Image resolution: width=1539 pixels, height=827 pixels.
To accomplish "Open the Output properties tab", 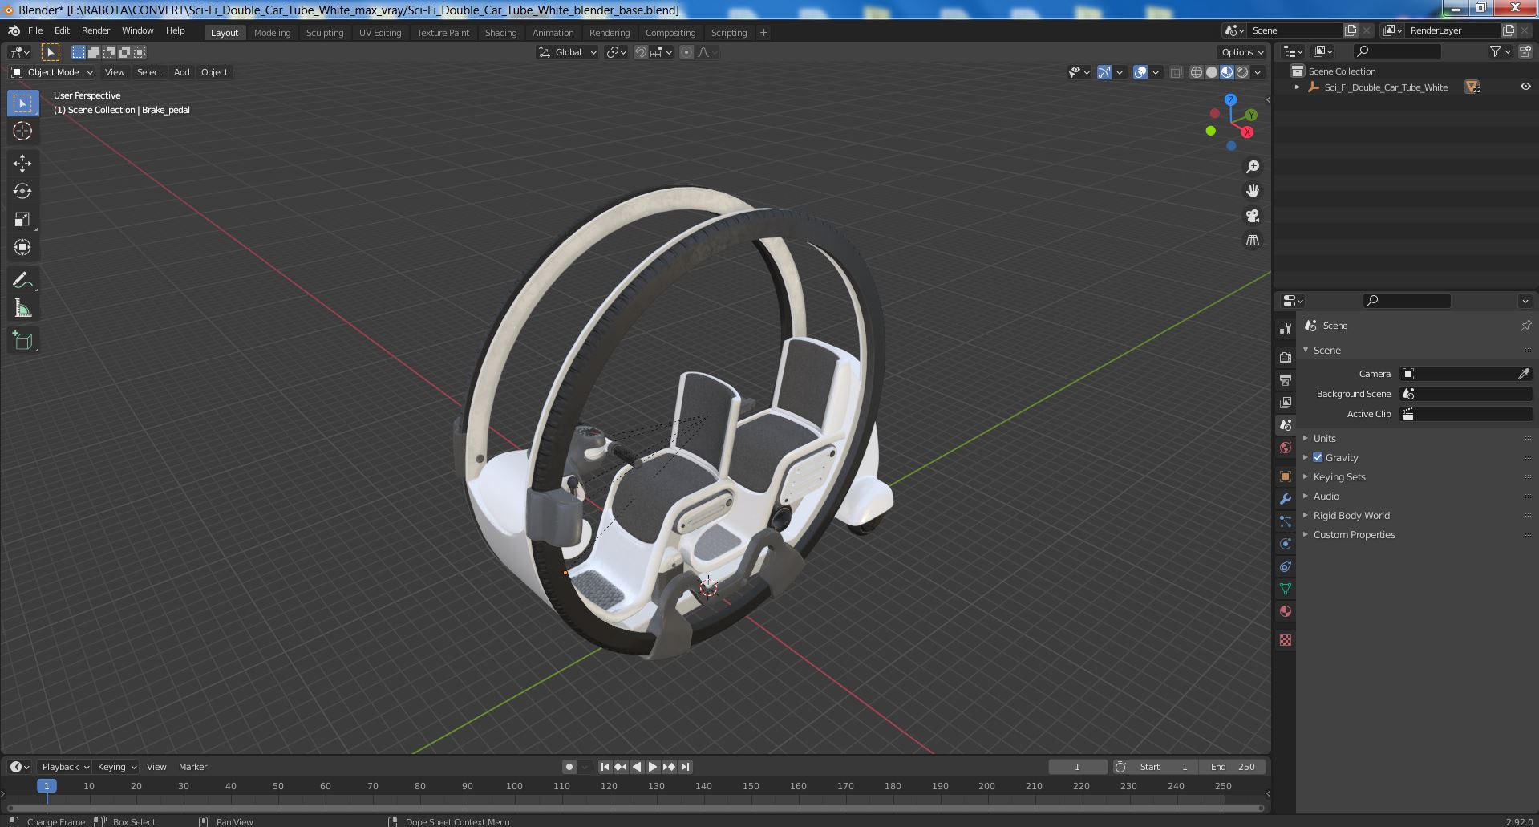I will 1286,379.
